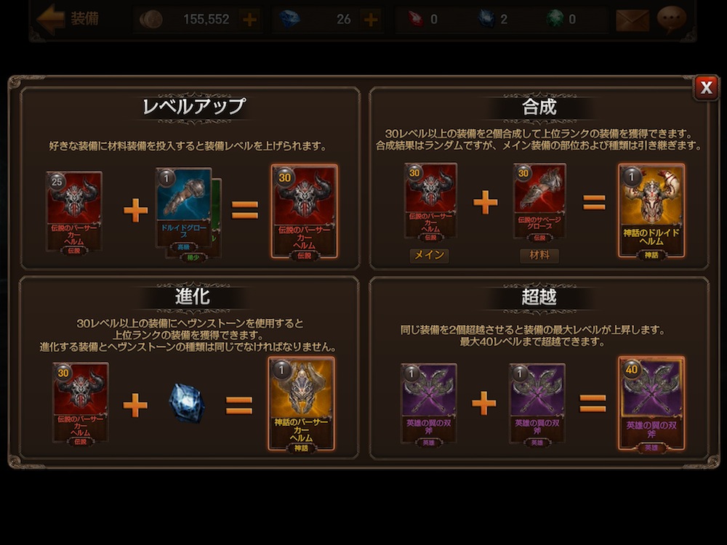Screen dimensions: 727x545
Task: Click the 超越 section heading
Action: (x=539, y=297)
